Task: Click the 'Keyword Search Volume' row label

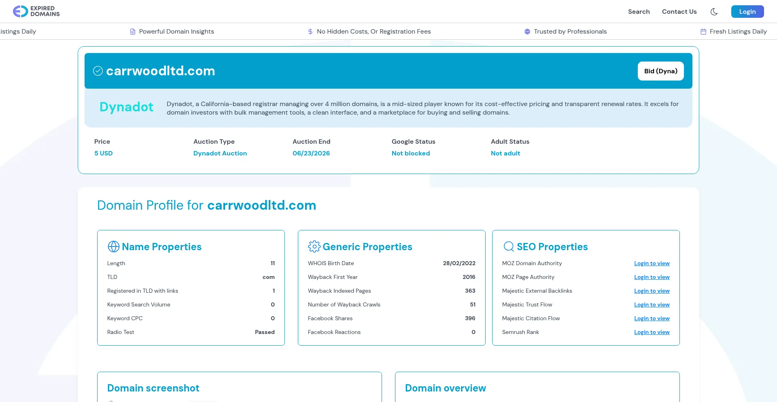Action: click(x=139, y=305)
